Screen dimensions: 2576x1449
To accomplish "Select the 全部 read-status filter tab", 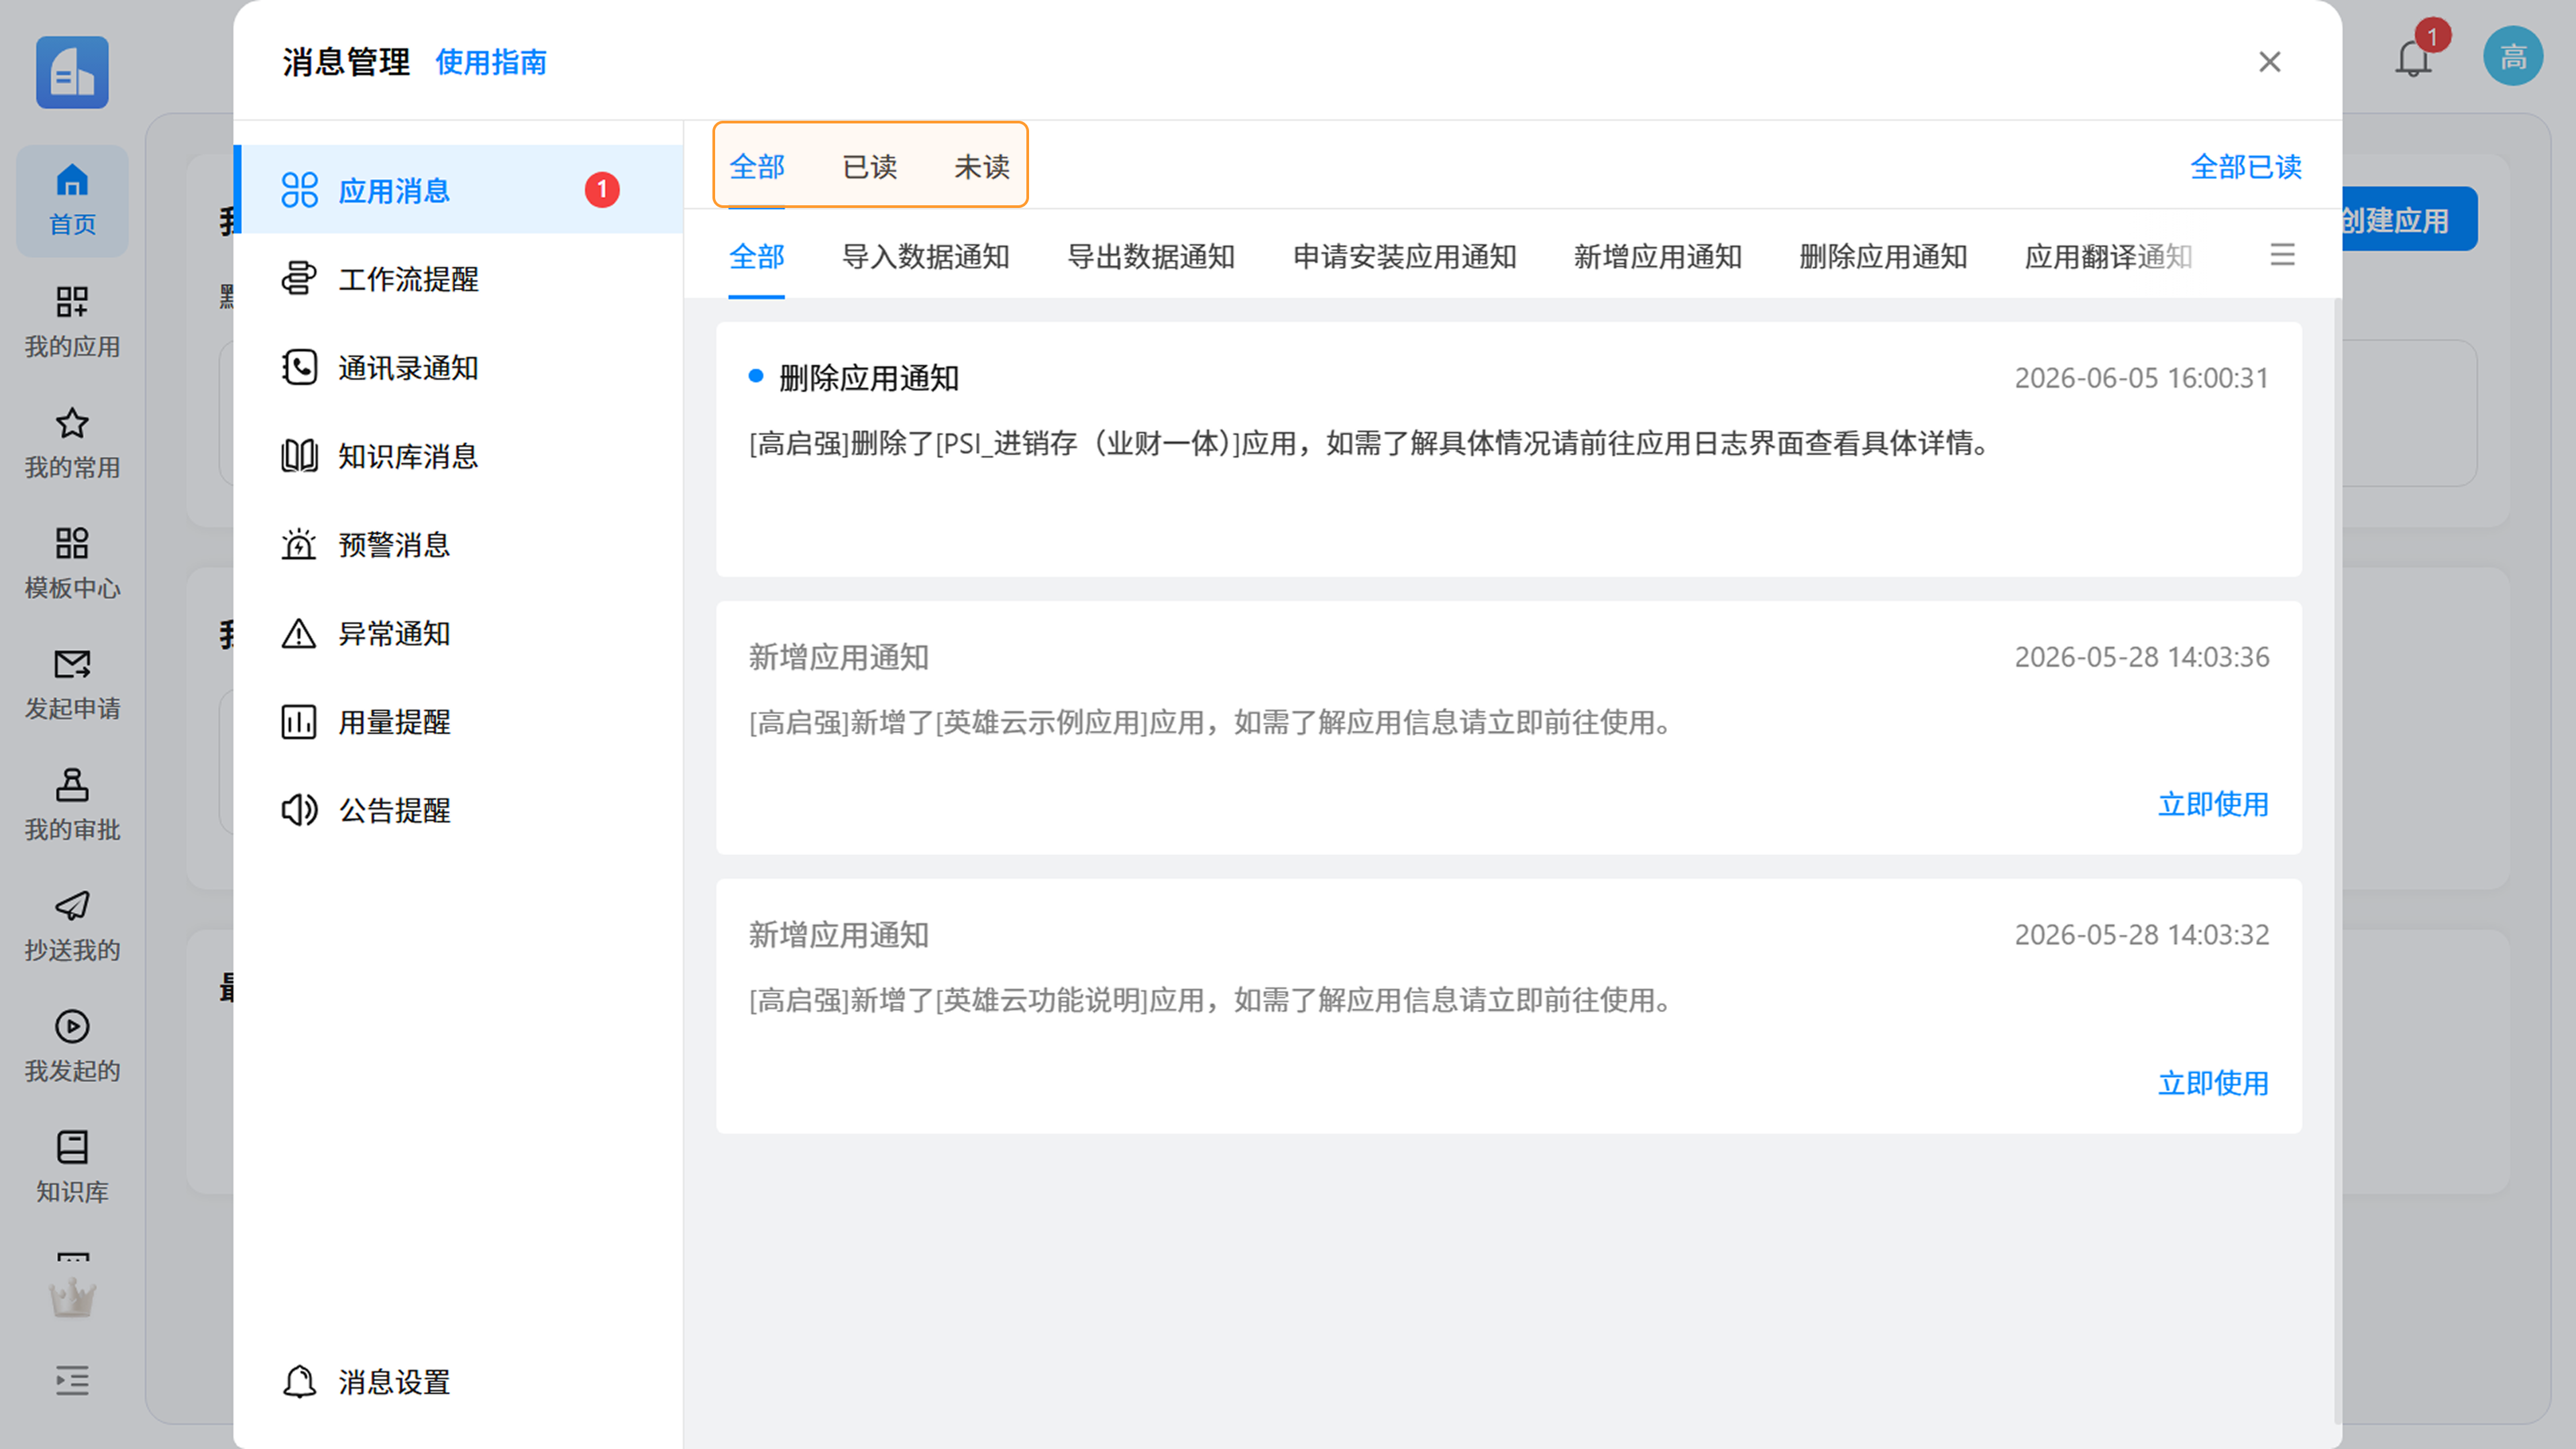I will pos(757,166).
